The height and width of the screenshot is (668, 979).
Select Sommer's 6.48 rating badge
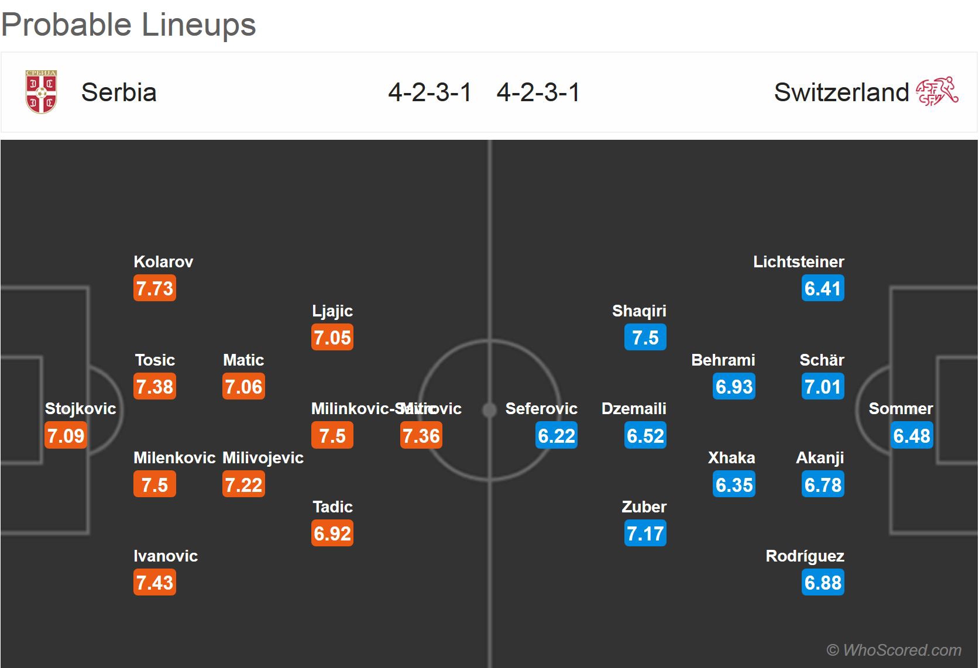911,436
